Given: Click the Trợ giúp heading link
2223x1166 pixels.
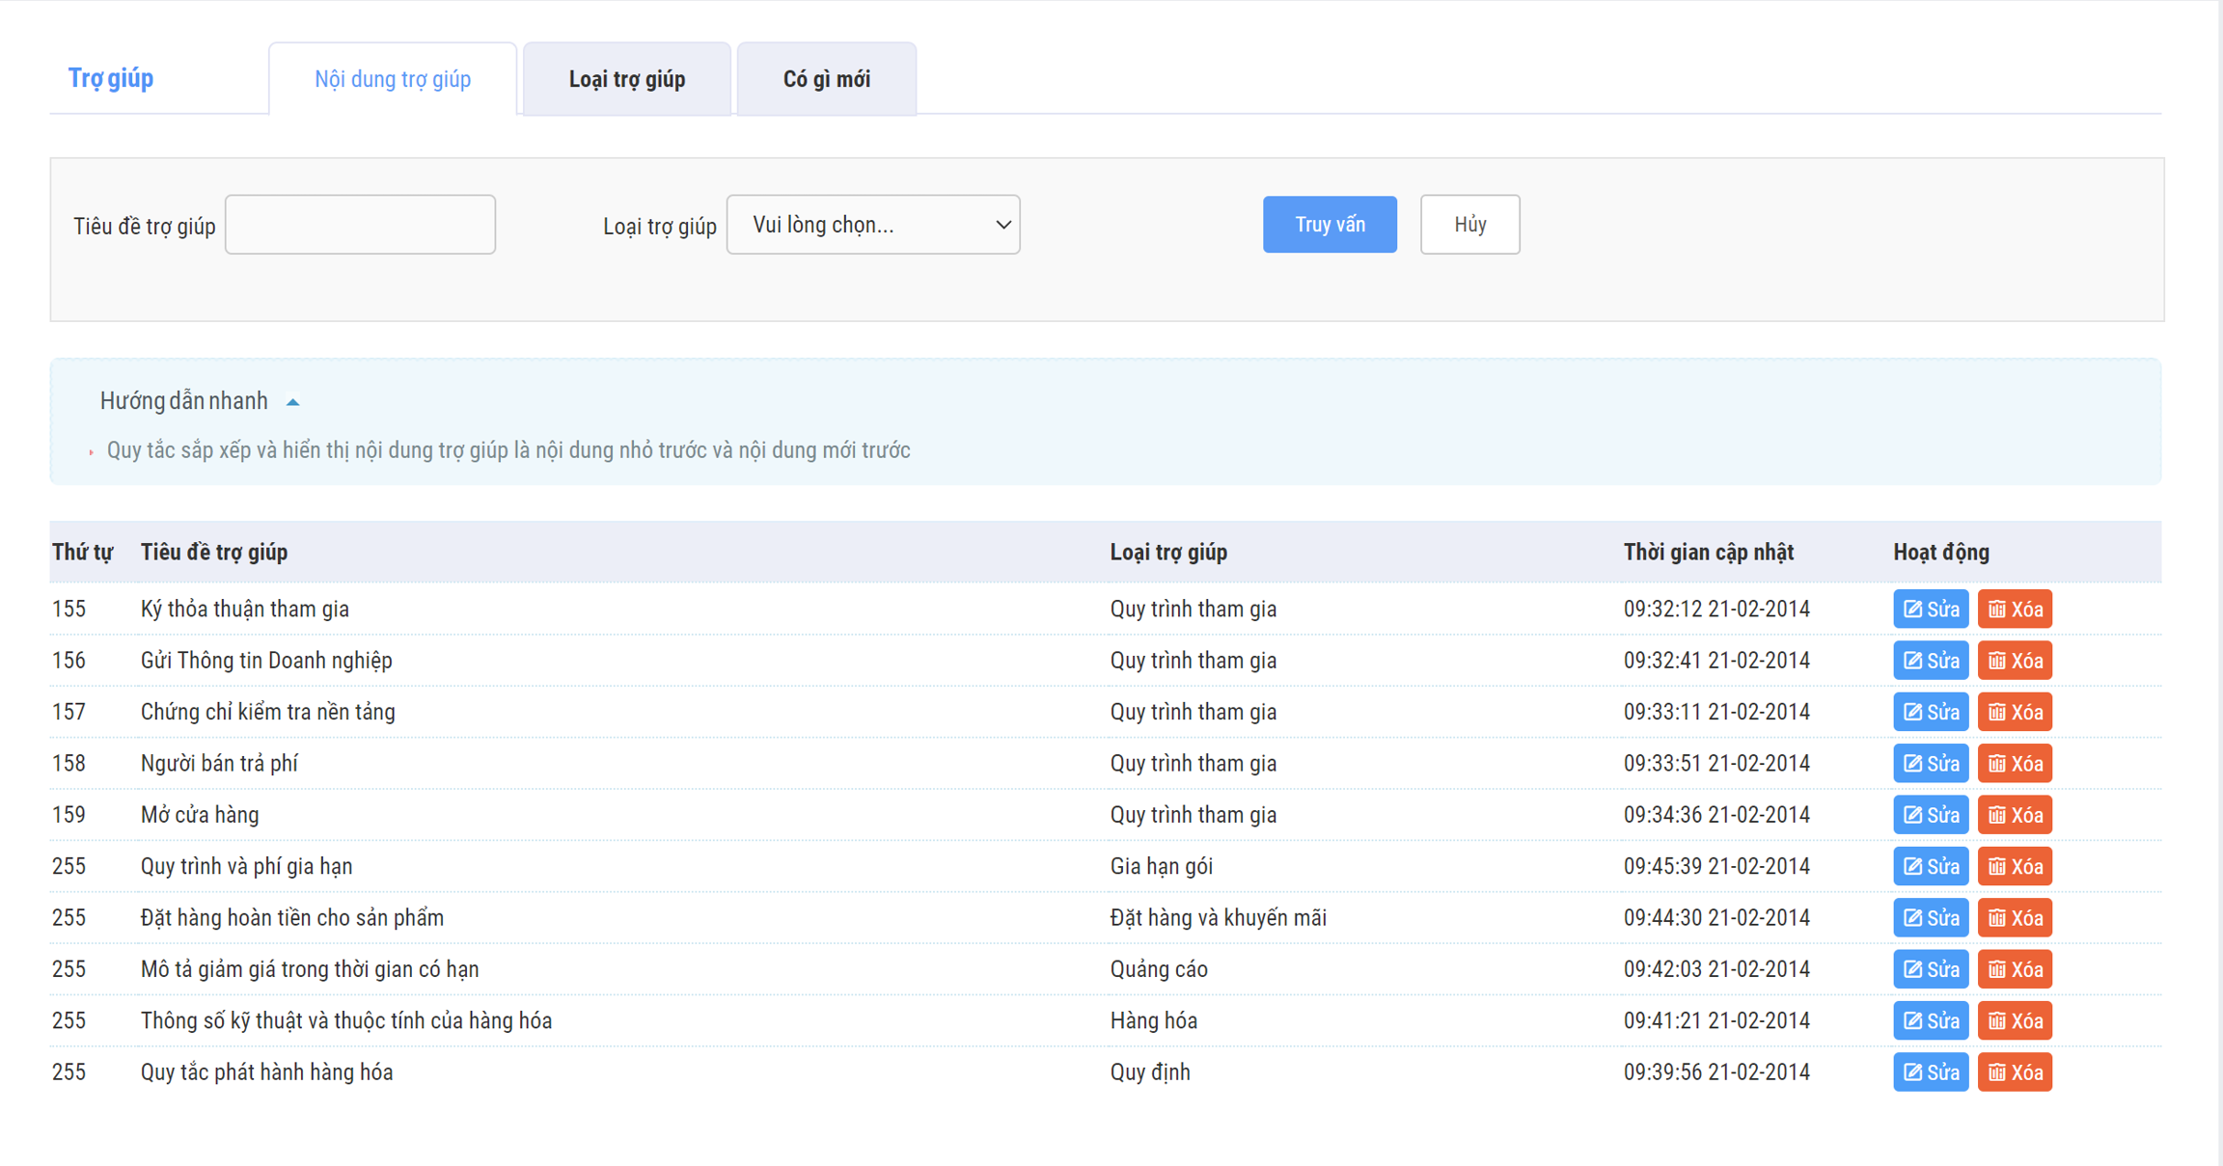Looking at the screenshot, I should click(111, 78).
